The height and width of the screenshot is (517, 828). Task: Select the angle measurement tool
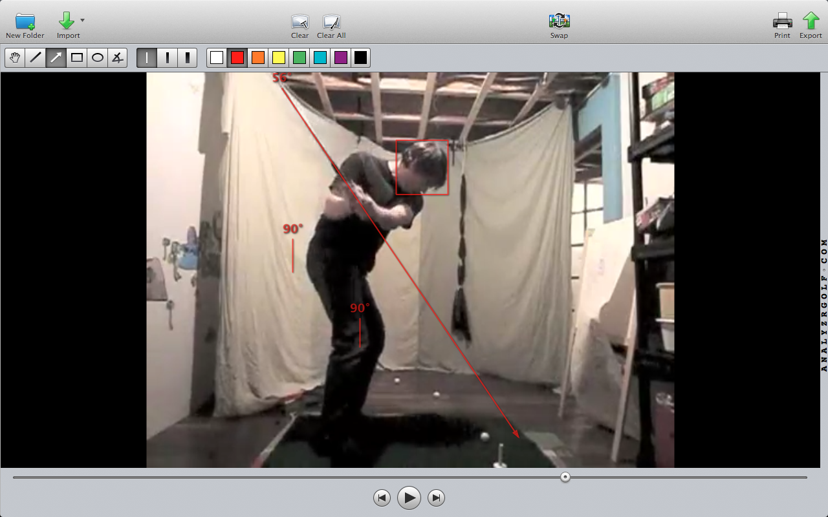117,58
